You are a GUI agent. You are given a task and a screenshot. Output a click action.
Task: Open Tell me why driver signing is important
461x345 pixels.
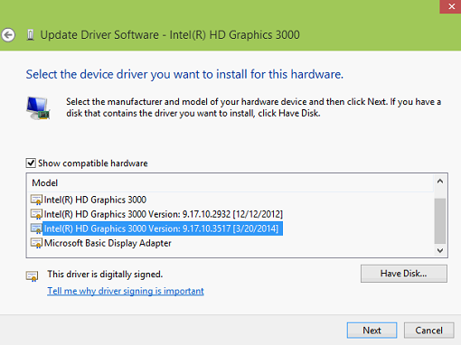pyautogui.click(x=126, y=291)
